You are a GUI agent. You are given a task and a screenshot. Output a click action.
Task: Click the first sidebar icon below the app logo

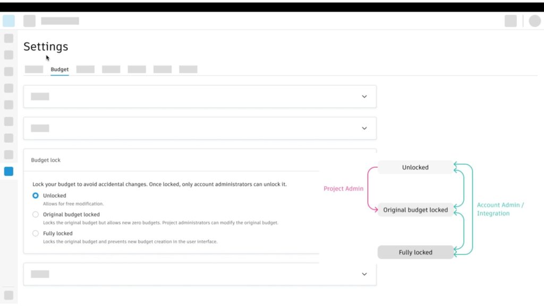(x=8, y=38)
